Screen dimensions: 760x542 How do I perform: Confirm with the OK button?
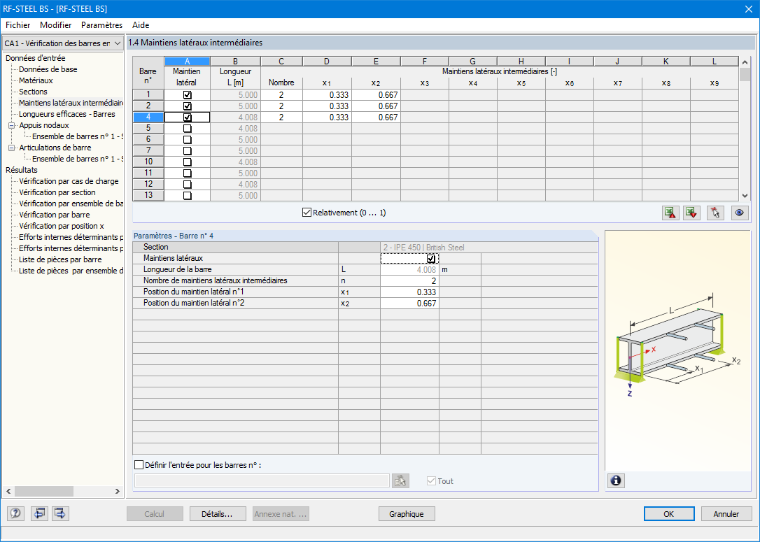669,514
